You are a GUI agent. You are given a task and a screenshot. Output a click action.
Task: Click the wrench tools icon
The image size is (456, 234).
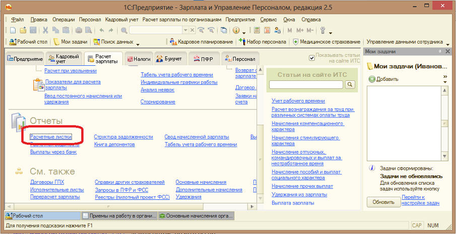tap(322, 30)
